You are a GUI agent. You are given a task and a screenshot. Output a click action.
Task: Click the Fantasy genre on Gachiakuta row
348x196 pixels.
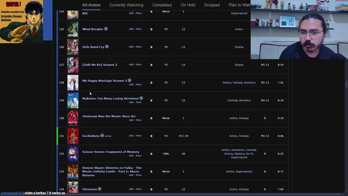(244, 136)
